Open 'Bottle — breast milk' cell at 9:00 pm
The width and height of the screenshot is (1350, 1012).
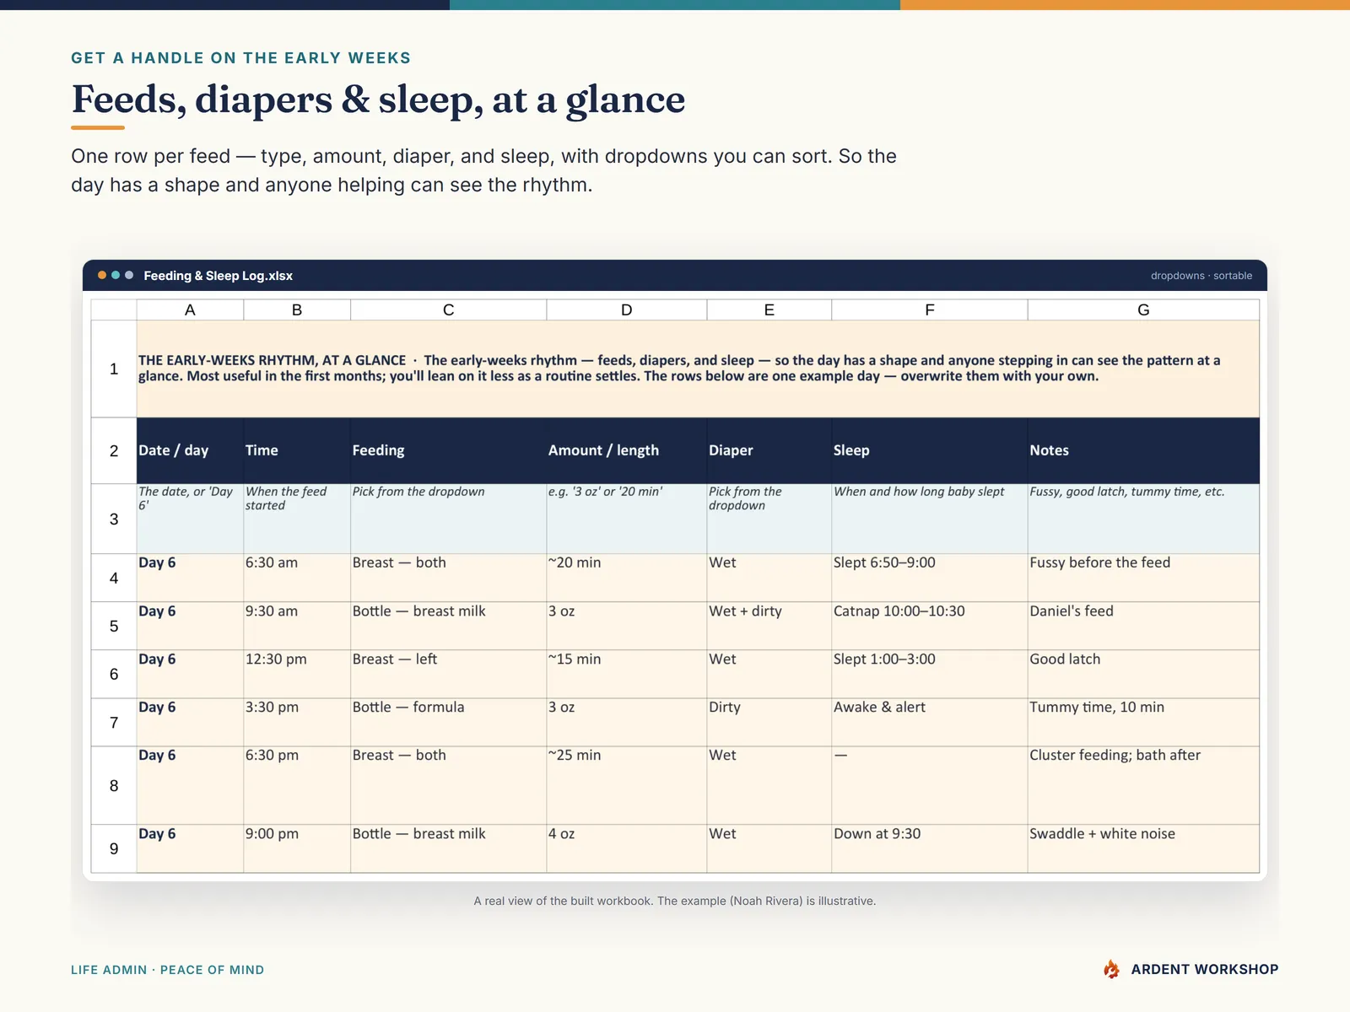[449, 848]
